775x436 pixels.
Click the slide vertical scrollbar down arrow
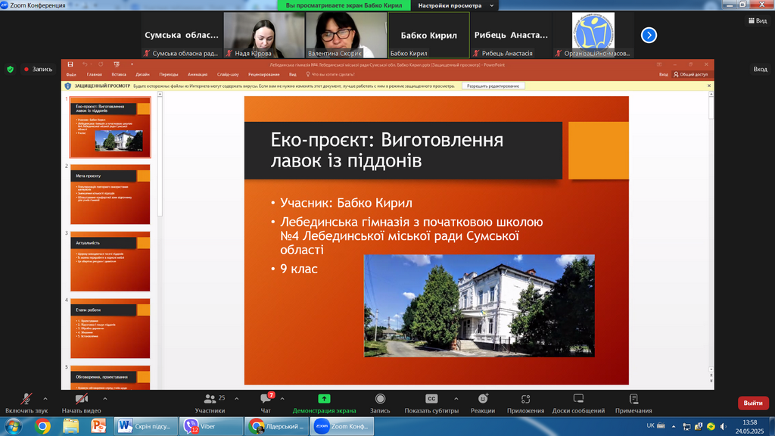click(x=711, y=369)
